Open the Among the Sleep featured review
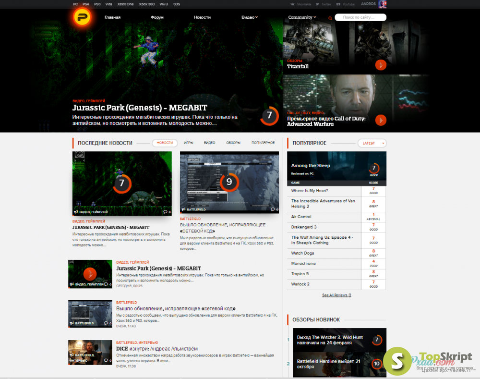 pyautogui.click(x=337, y=166)
